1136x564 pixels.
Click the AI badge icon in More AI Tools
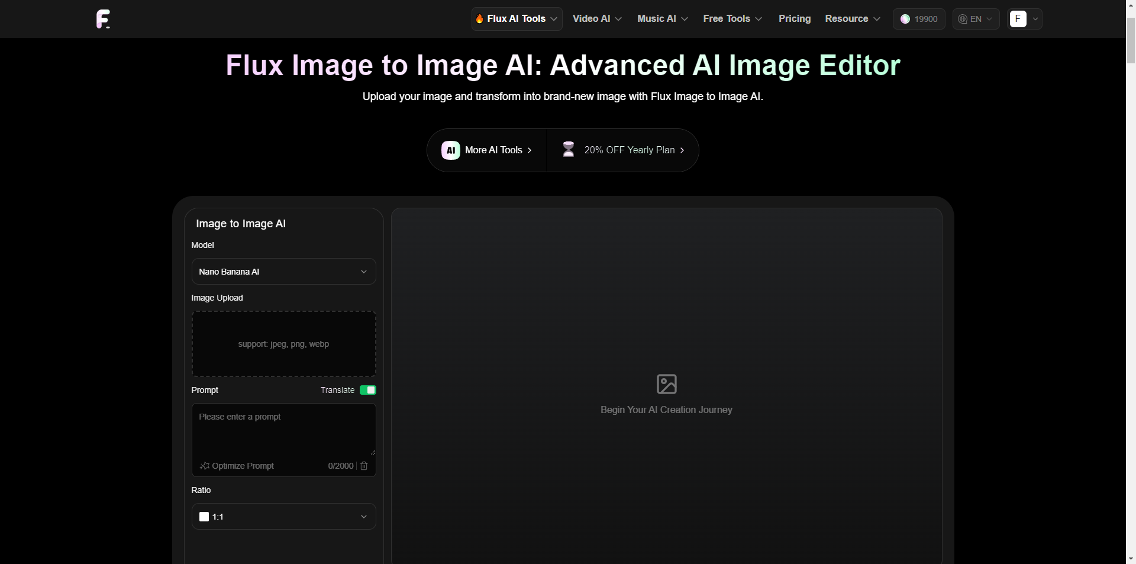(450, 150)
